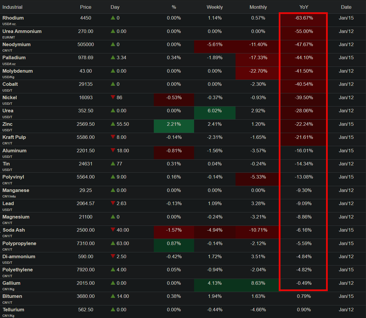Click the red down arrow for Kraft Pulp

point(113,137)
